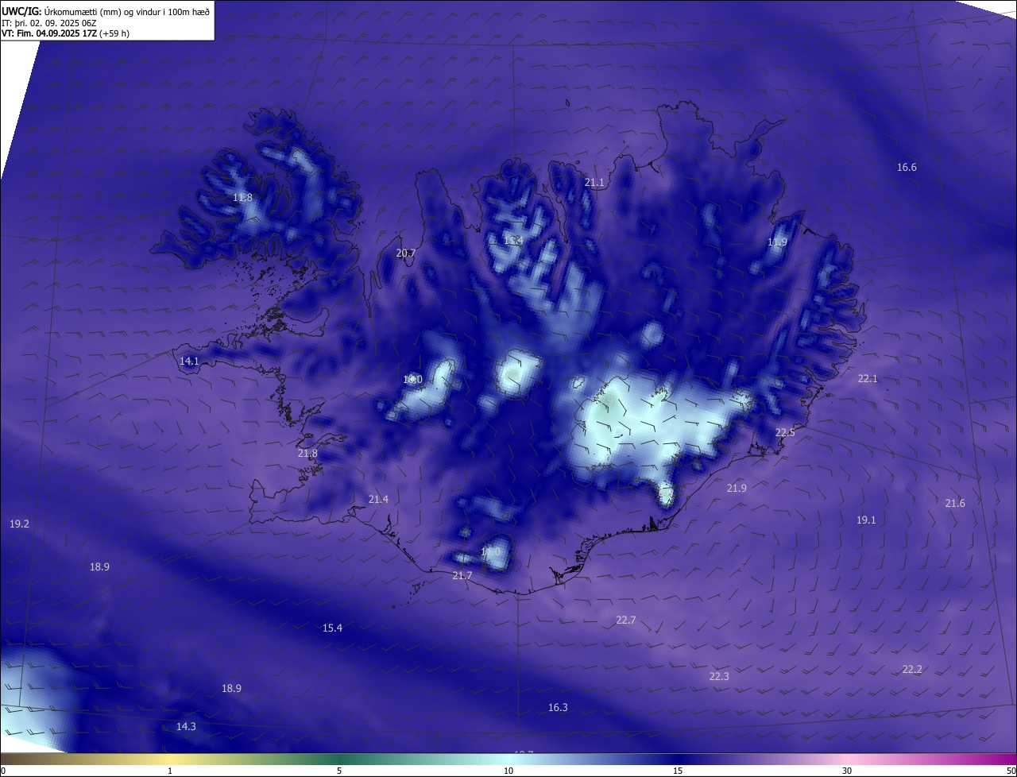Click the 15.4 value label
This screenshot has height=777, width=1017.
pos(332,628)
